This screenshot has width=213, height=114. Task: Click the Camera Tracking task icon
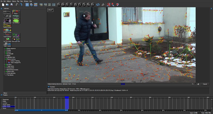coord(7,31)
